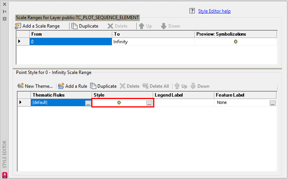Open Feature Label ellipsis button

[x=273, y=103]
